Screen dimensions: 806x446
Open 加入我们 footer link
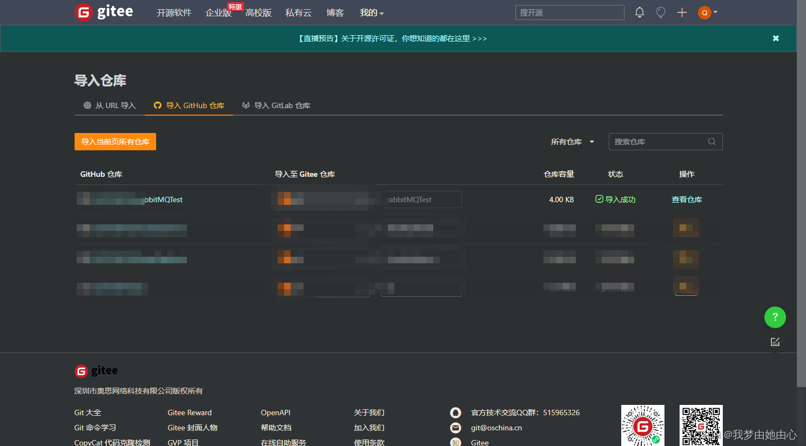(369, 428)
